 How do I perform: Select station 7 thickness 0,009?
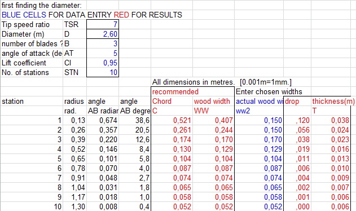pyautogui.click(x=331, y=178)
